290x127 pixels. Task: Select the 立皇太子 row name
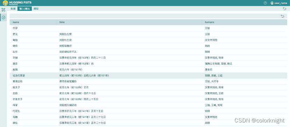pos(17,99)
